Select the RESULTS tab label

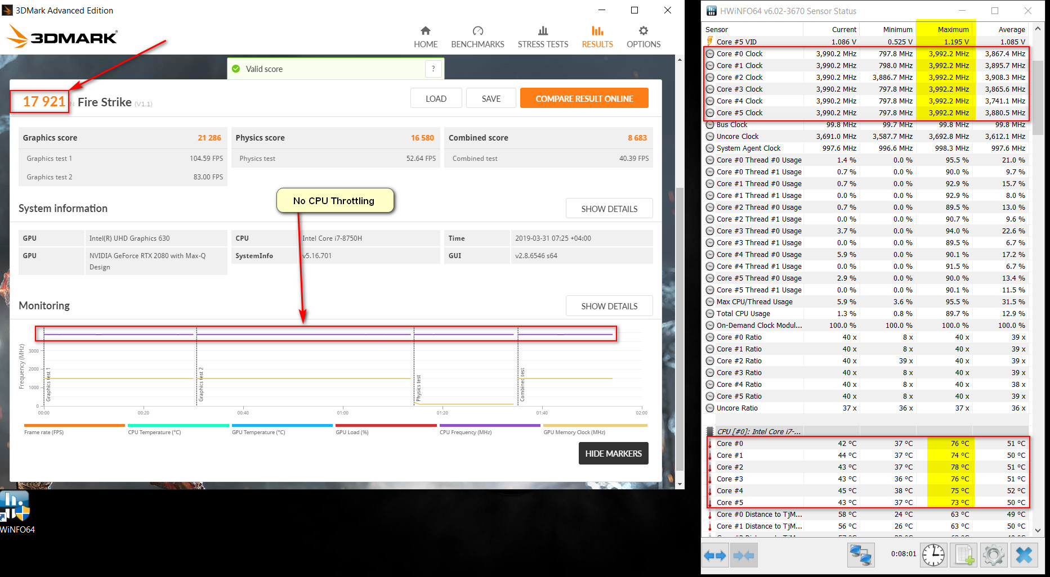597,44
